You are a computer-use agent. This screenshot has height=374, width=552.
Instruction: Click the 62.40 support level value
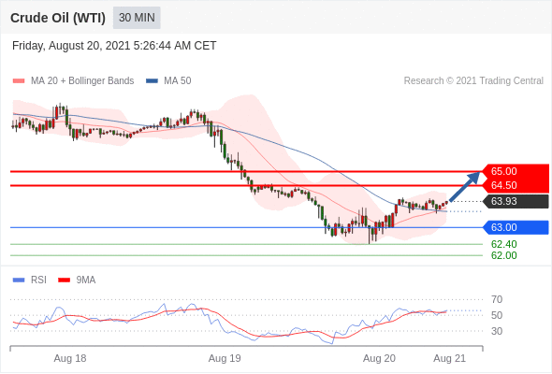coord(504,244)
